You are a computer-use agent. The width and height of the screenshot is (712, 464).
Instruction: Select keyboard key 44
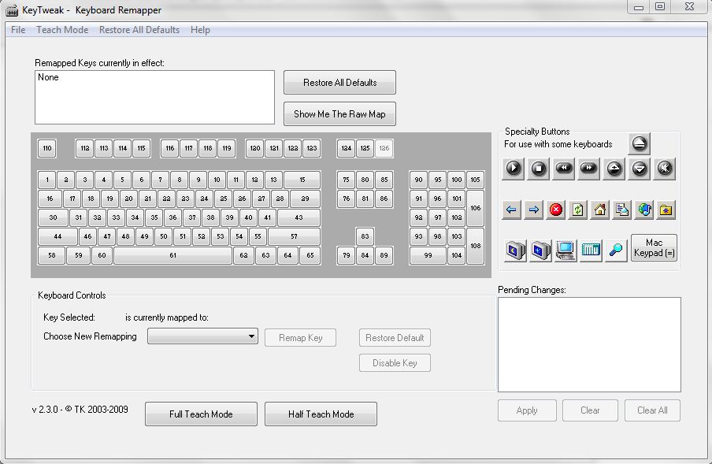[57, 236]
